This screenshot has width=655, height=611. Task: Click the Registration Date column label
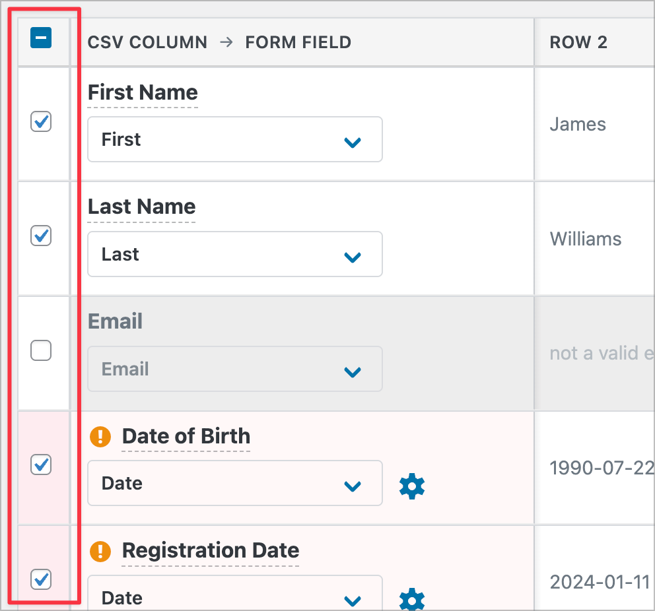click(210, 550)
